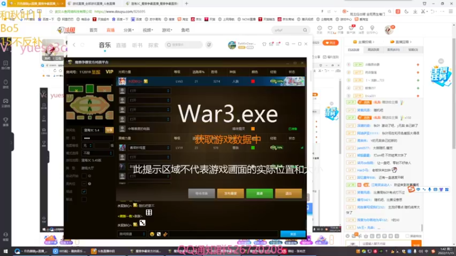Open the chat channel dropdown beside the chat input

[x=132, y=234]
